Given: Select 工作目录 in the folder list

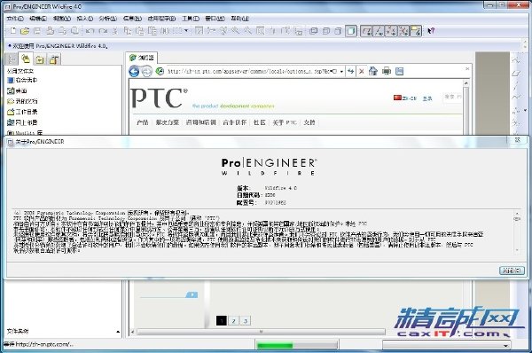Looking at the screenshot, I should [x=22, y=112].
